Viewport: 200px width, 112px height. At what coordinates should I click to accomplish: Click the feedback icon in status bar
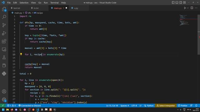[191, 105]
